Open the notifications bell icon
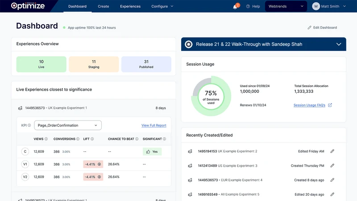 [x=235, y=7]
